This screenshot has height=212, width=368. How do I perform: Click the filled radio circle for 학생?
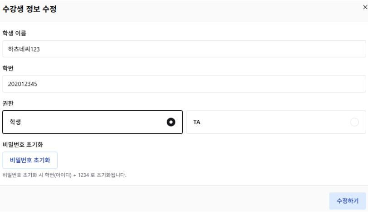[171, 122]
